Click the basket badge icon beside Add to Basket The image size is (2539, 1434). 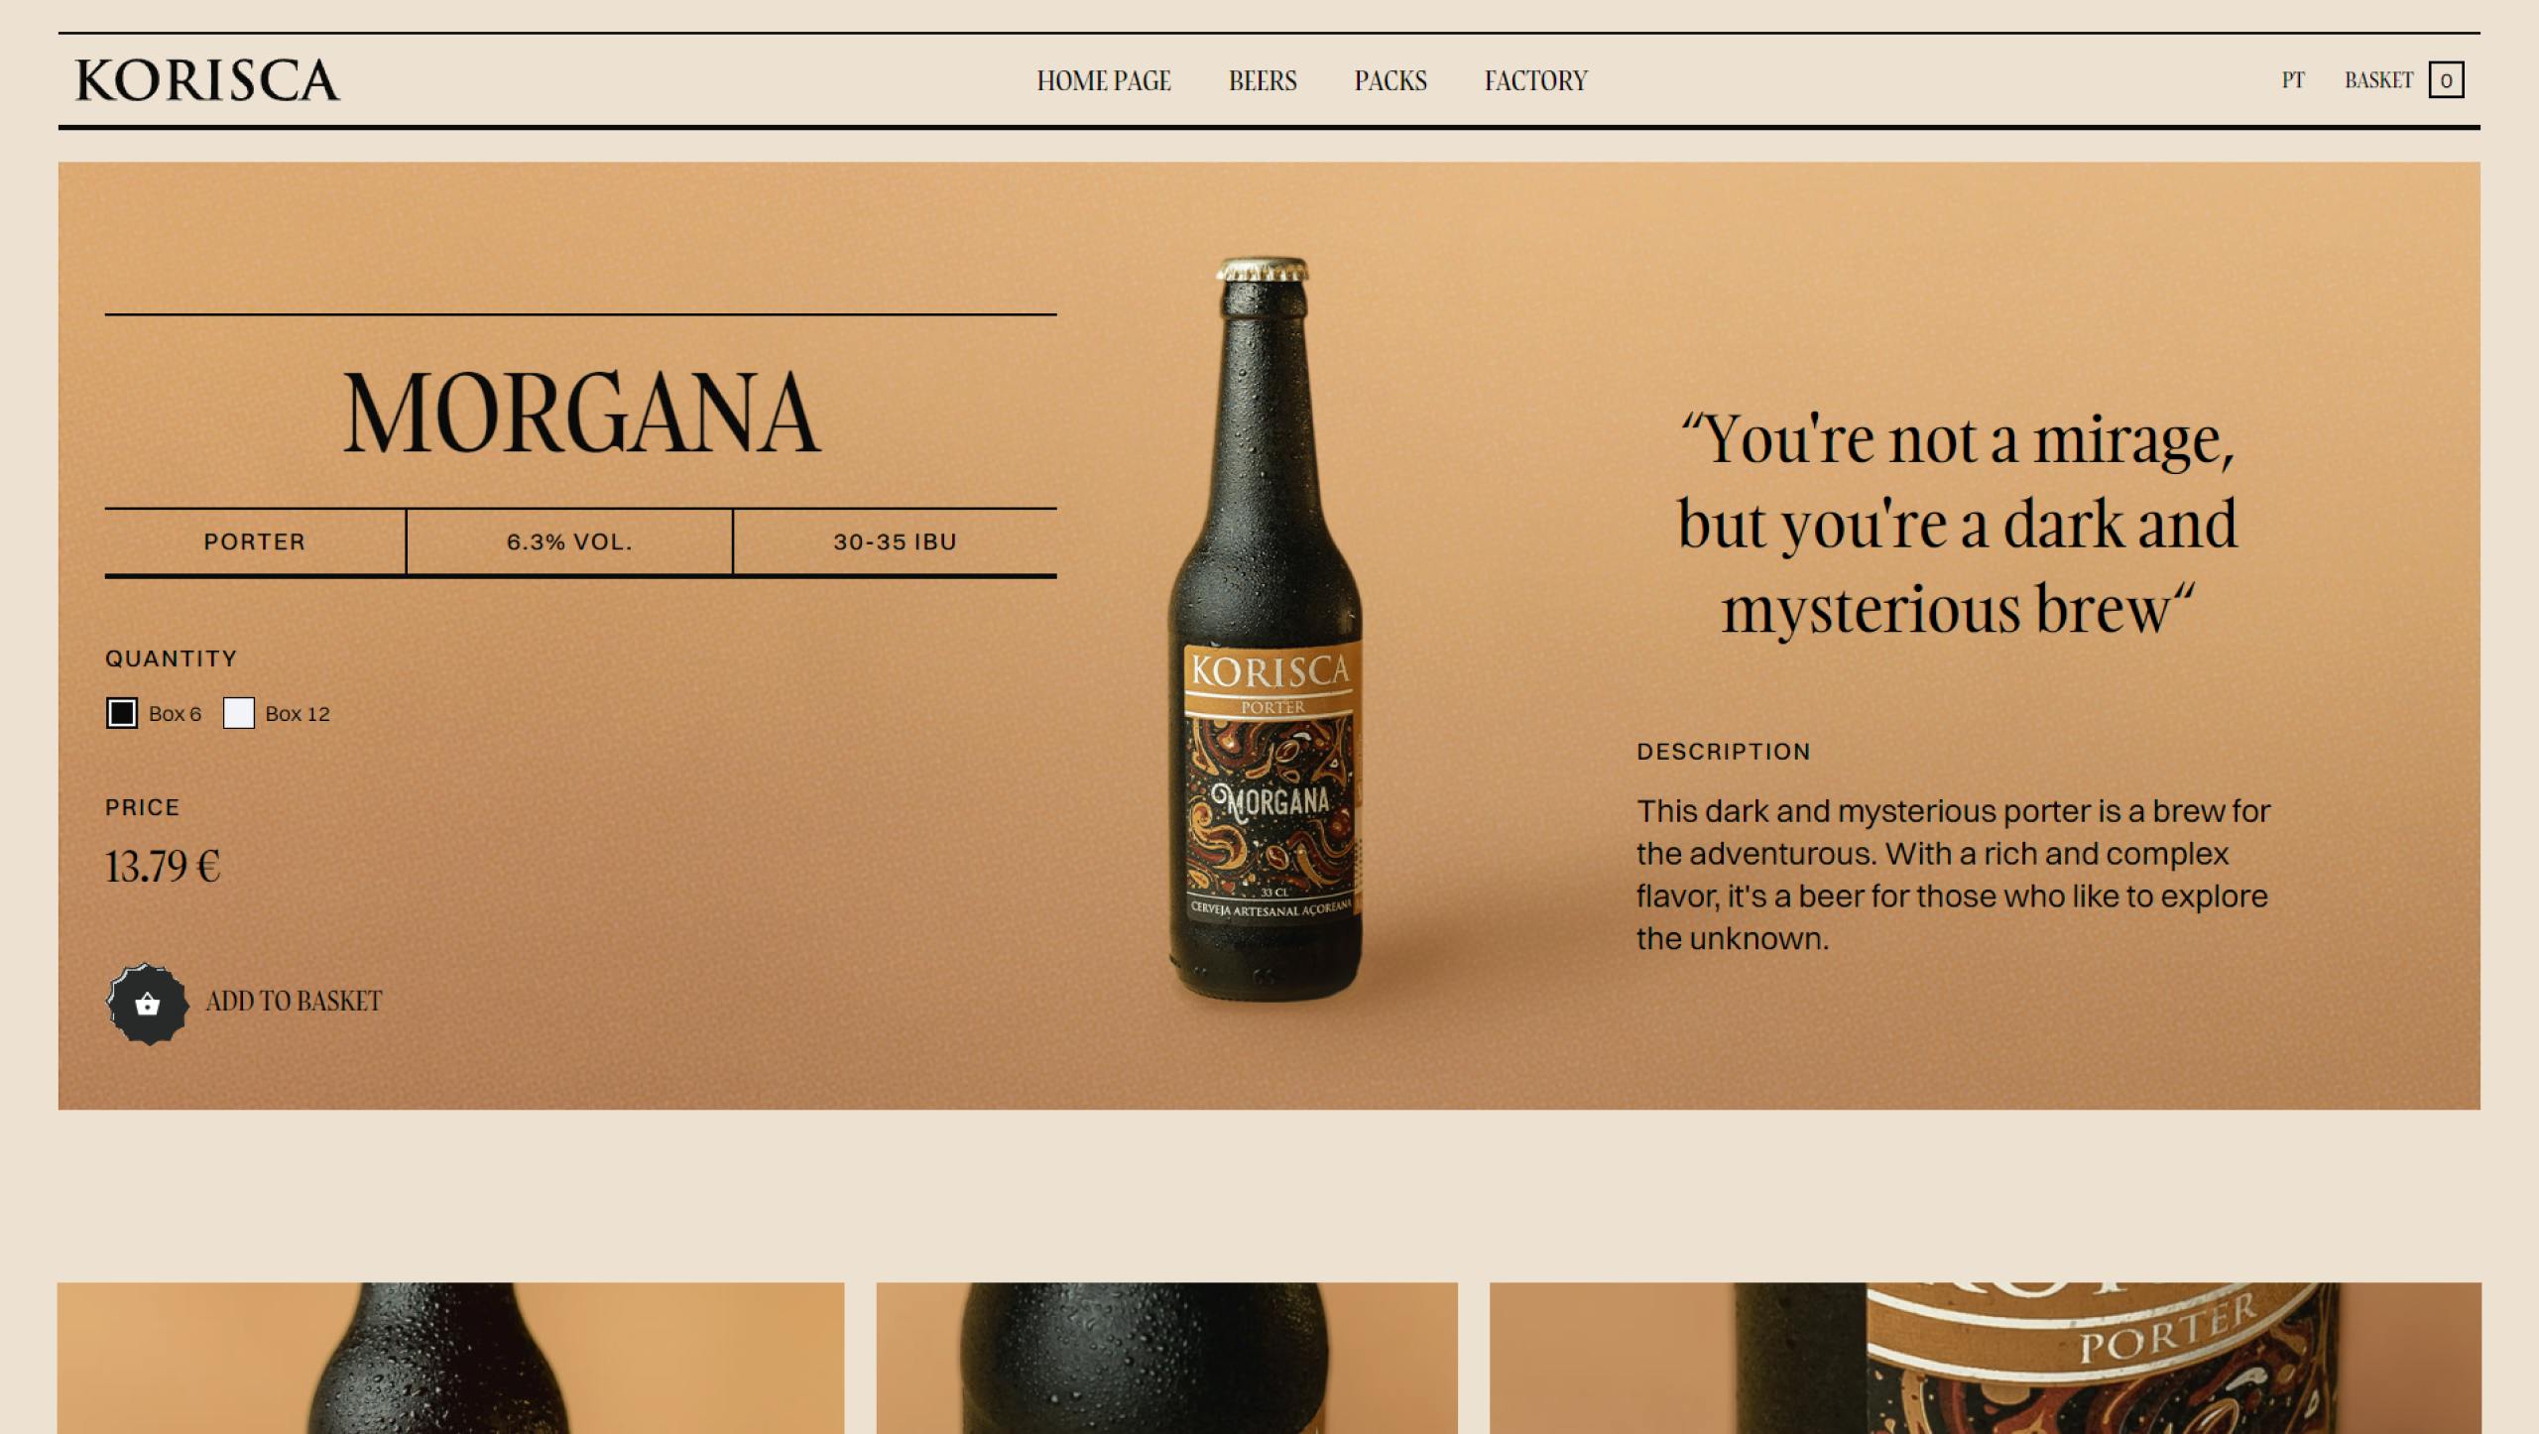tap(147, 1004)
